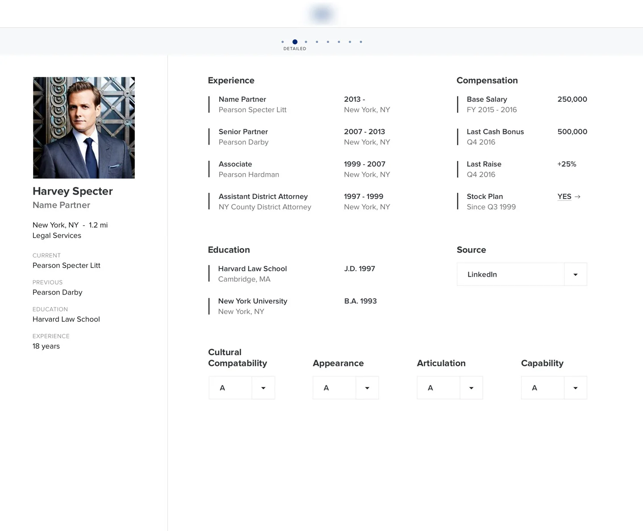Click the 2007 - 2013 date range

click(x=364, y=132)
